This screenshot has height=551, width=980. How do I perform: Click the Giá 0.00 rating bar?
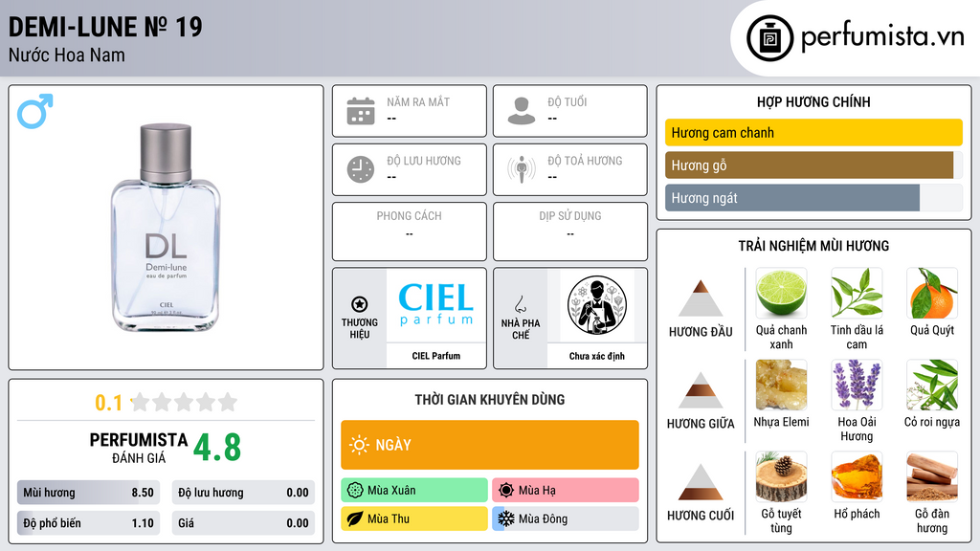click(x=243, y=523)
